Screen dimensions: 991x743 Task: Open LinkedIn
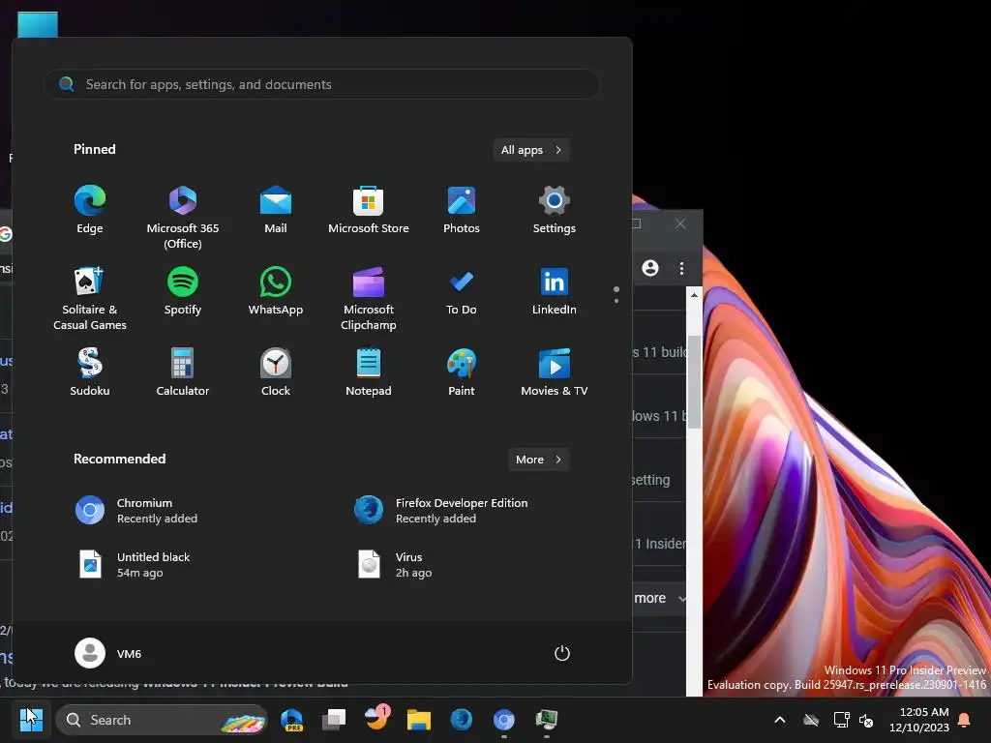tap(555, 291)
